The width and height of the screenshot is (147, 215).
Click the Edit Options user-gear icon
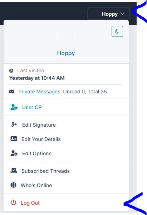coord(14,153)
